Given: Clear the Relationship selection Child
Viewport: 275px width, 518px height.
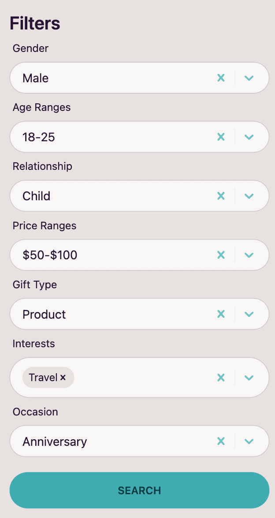Looking at the screenshot, I should (221, 196).
